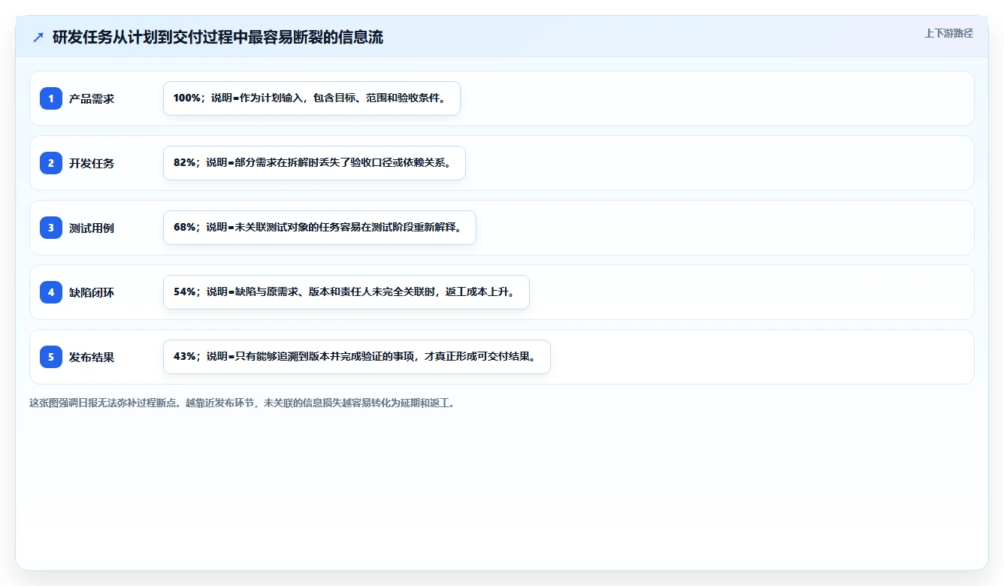This screenshot has height=586, width=1004.
Task: Click the 测试用例 stage label
Action: [92, 228]
